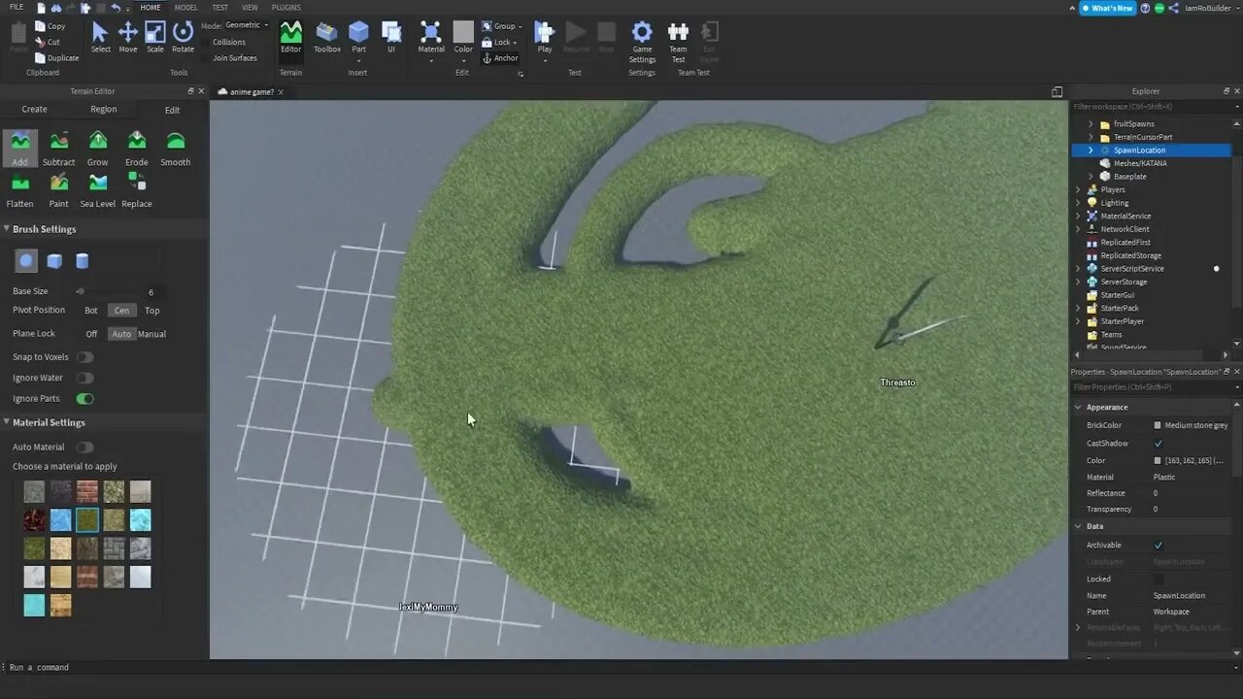
Task: Switch to the PLUGINS ribbon tab
Action: pyautogui.click(x=286, y=7)
